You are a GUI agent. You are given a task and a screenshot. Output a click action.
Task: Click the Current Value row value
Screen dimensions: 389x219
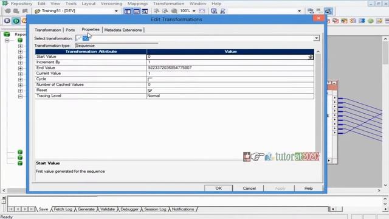tap(230, 74)
